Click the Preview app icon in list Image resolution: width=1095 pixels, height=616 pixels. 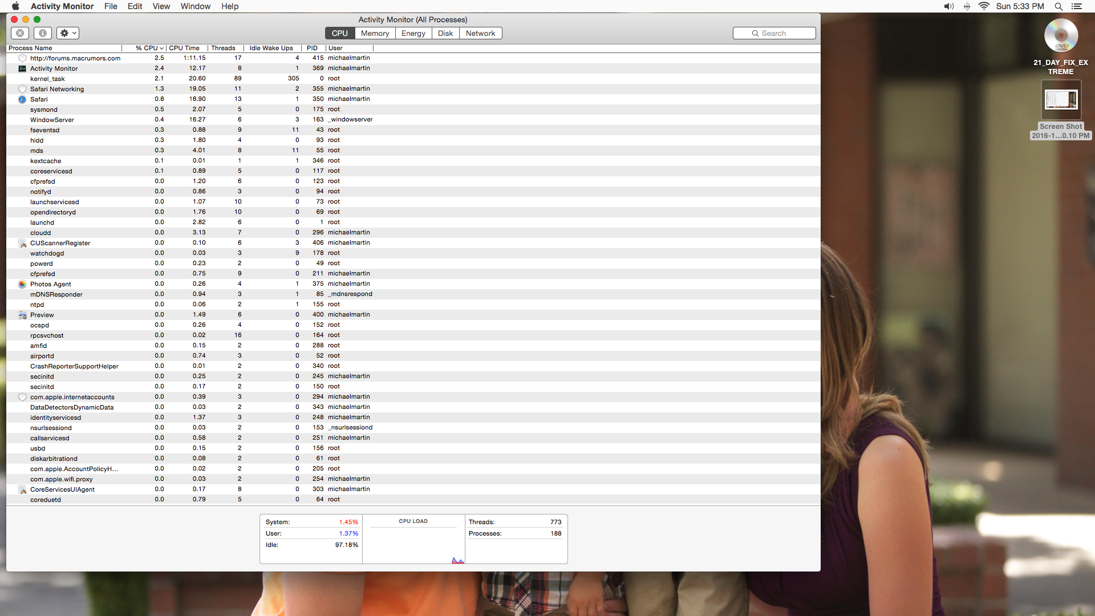tap(22, 315)
